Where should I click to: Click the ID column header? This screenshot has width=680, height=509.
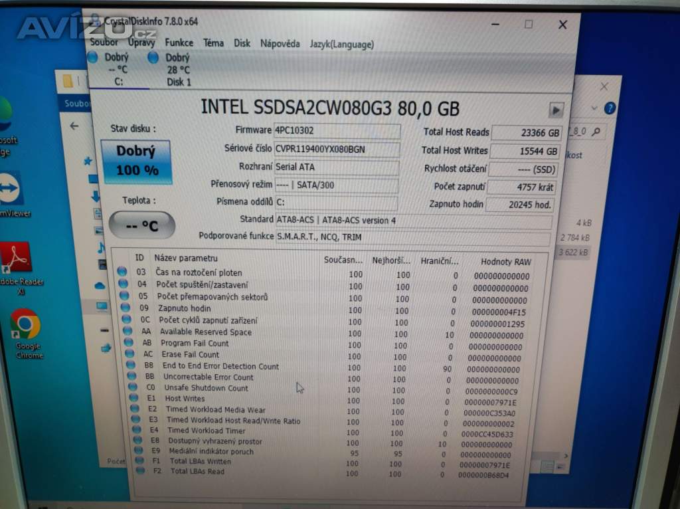point(139,258)
